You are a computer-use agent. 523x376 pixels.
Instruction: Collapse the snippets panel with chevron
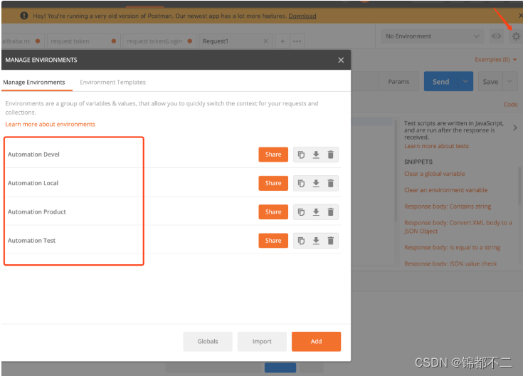coord(515,127)
